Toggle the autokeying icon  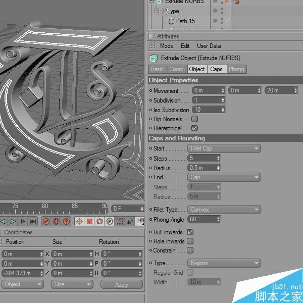(56, 222)
